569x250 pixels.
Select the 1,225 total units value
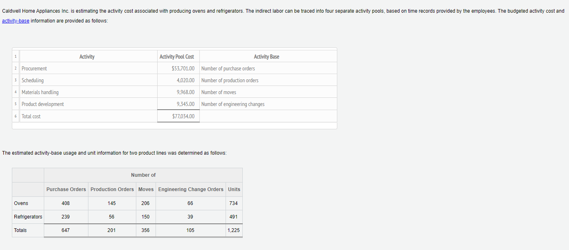coord(234,230)
